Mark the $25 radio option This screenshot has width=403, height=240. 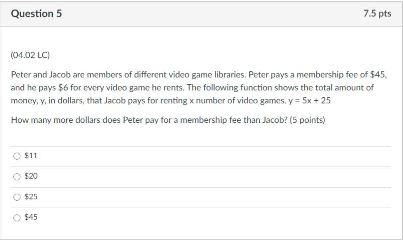click(x=17, y=197)
